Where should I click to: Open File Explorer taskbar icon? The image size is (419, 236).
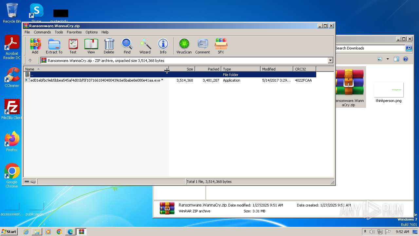37,232
